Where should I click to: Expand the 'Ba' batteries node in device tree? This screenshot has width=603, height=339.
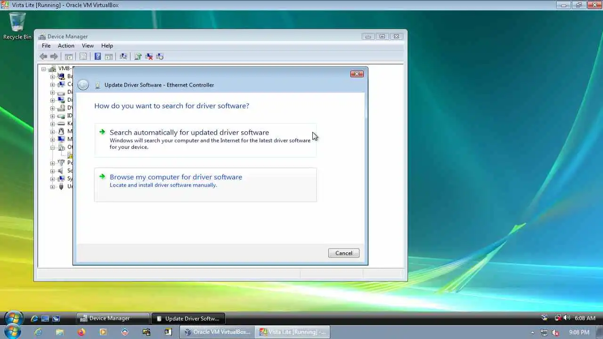tap(52, 77)
